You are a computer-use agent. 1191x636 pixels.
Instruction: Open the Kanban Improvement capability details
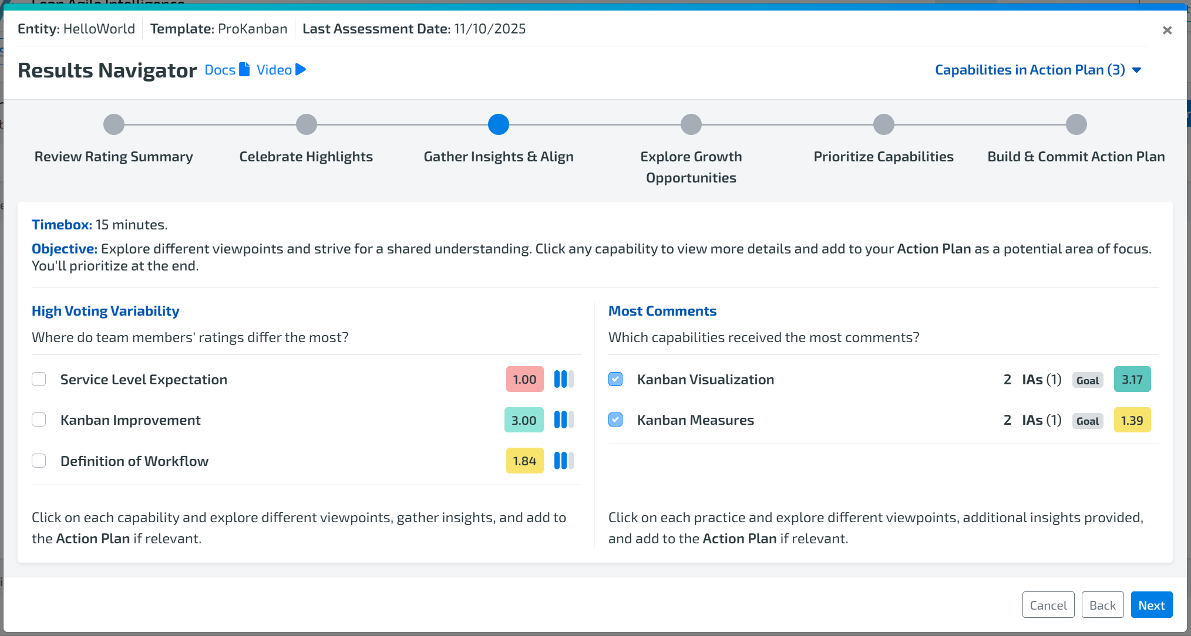[x=130, y=420]
